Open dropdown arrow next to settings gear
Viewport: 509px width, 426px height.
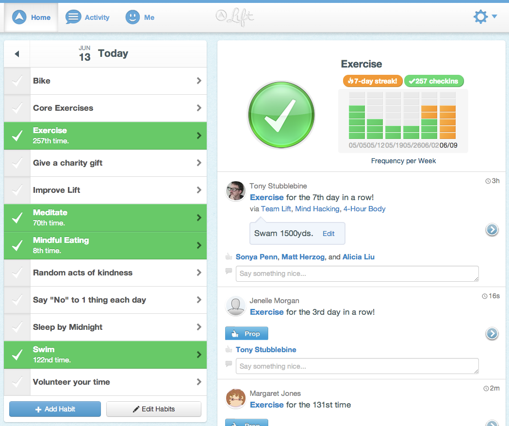click(494, 16)
